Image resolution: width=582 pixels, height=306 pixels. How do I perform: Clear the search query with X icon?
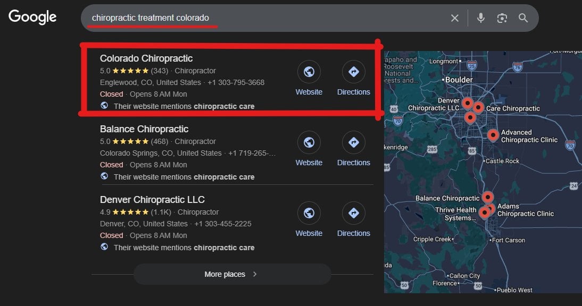[455, 18]
